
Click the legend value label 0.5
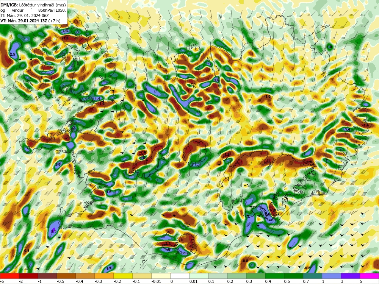coord(287,281)
